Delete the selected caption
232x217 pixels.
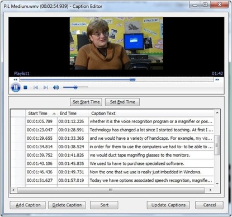[x=67, y=205]
